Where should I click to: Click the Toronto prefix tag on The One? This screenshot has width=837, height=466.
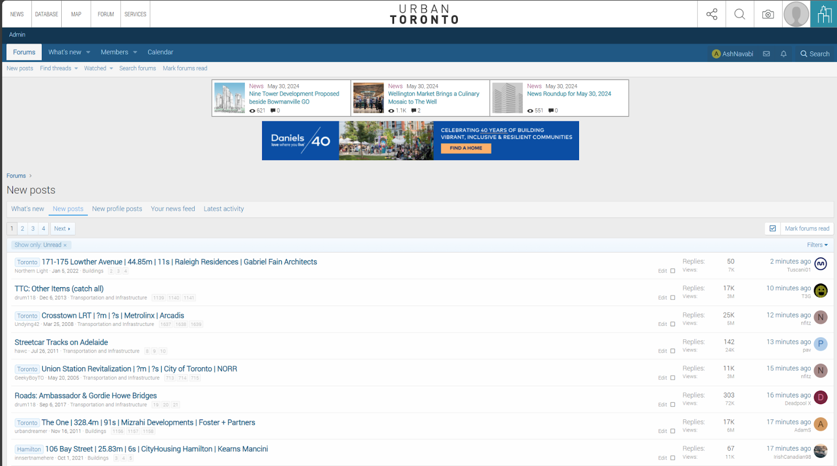click(x=27, y=423)
